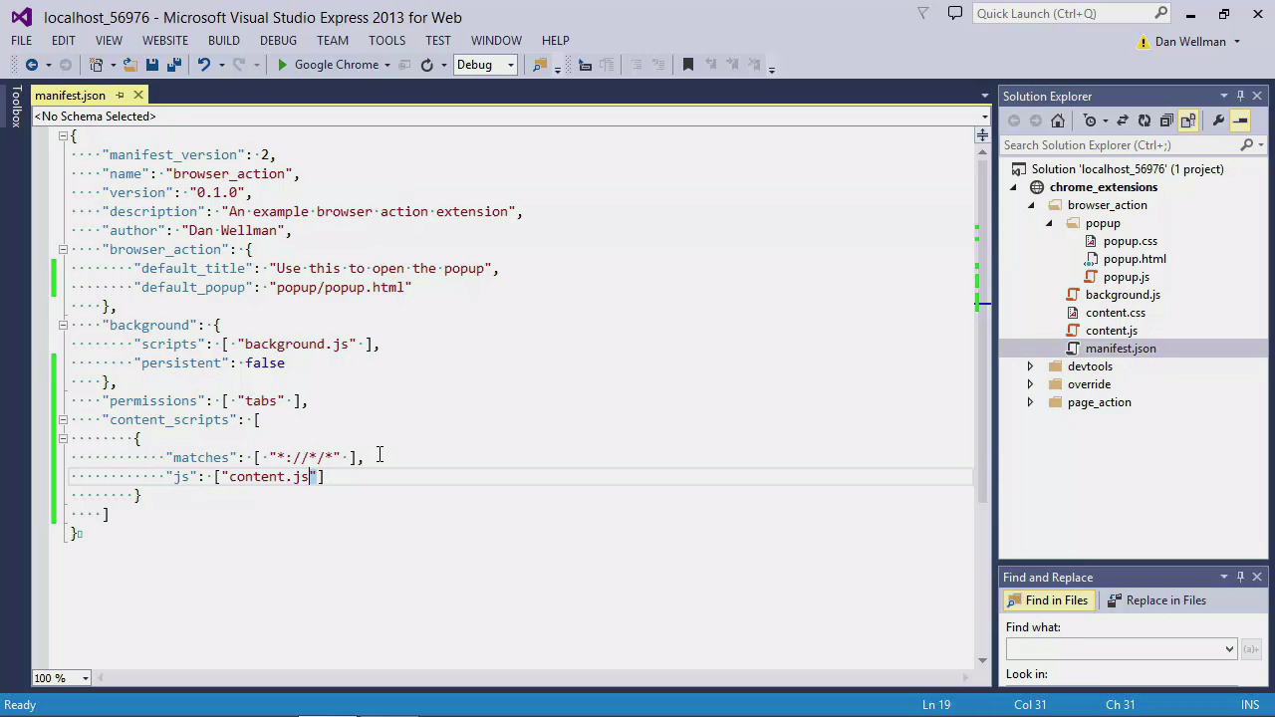Expand the devtools folder
This screenshot has height=717, width=1275.
tap(1031, 366)
